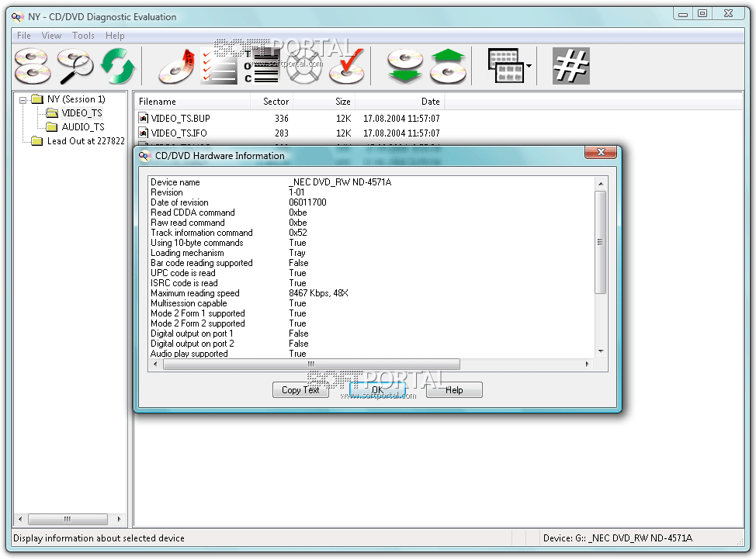Click the hardware info list scroll down arrow
This screenshot has width=756, height=560.
point(601,351)
